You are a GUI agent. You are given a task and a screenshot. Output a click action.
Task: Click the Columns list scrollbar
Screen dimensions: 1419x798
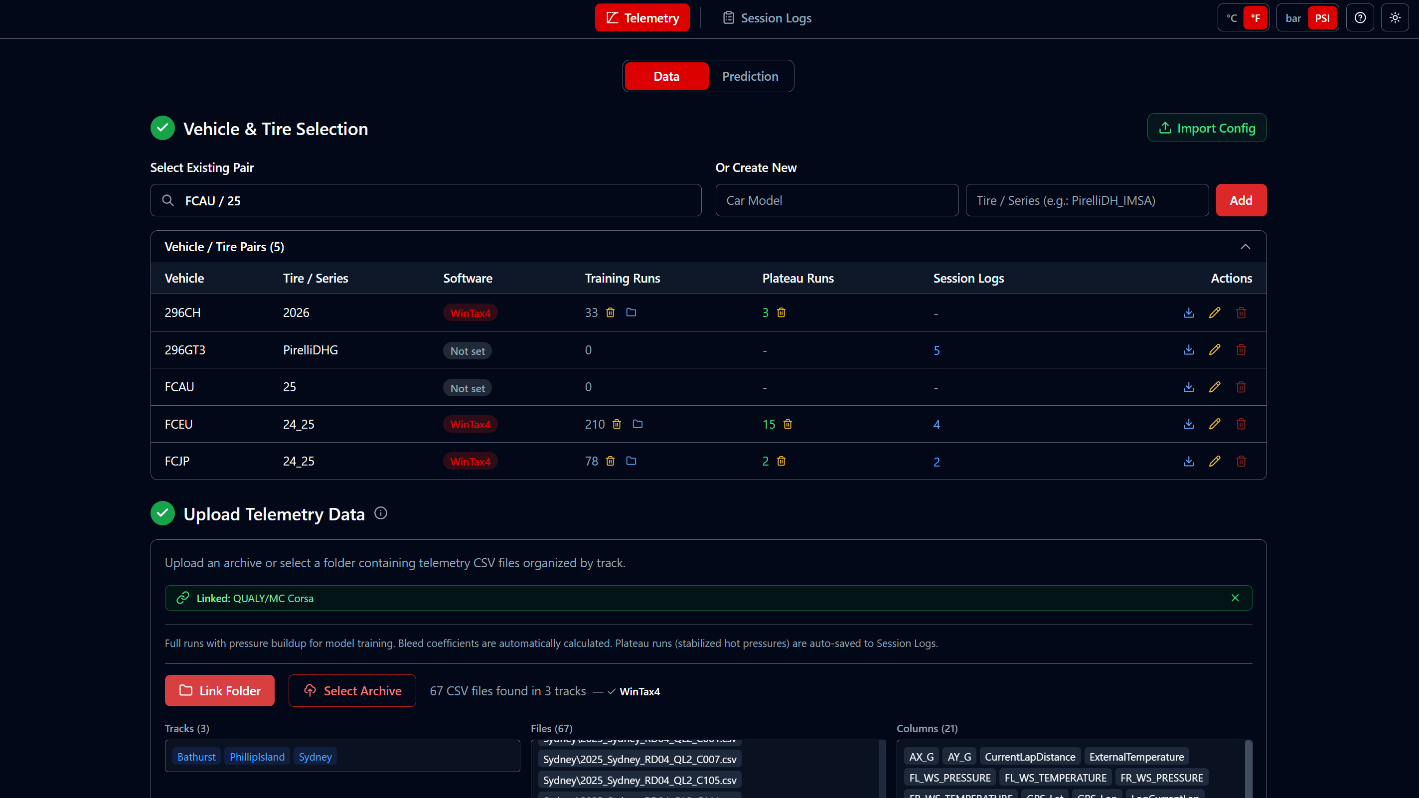1248,769
